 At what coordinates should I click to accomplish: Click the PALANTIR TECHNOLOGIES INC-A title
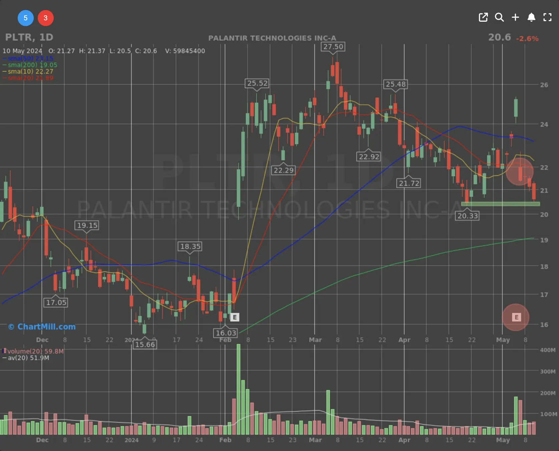(x=272, y=38)
